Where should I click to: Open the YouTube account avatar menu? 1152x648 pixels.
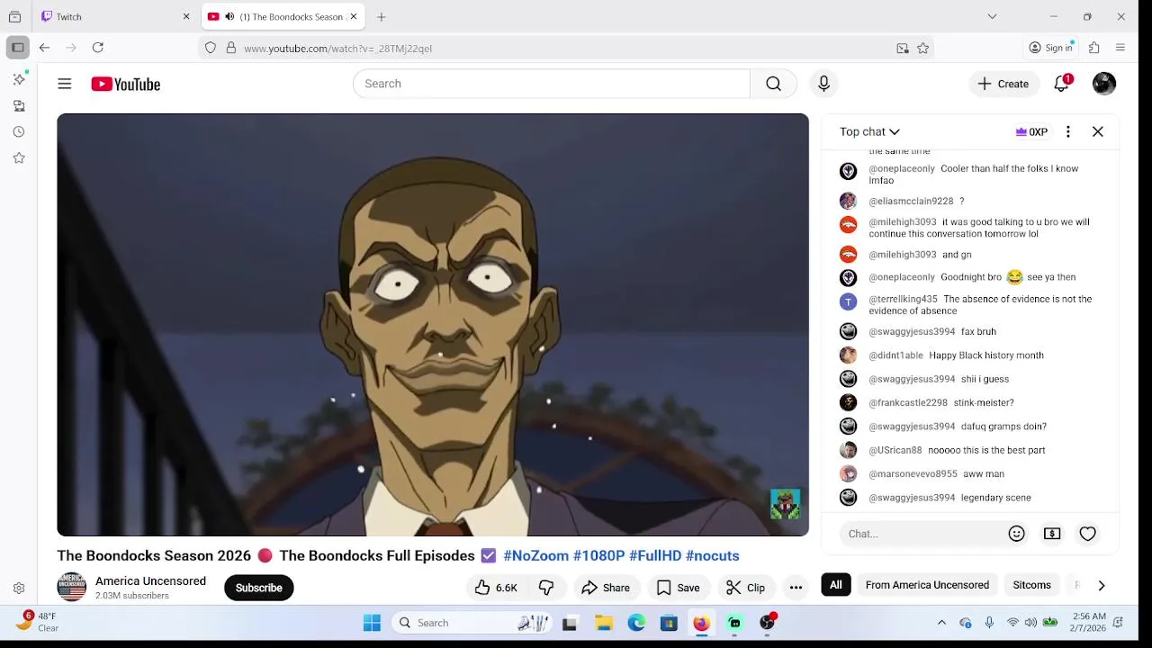coord(1104,84)
